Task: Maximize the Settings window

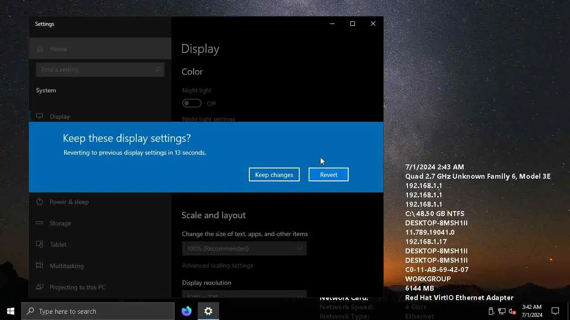Action: click(353, 24)
